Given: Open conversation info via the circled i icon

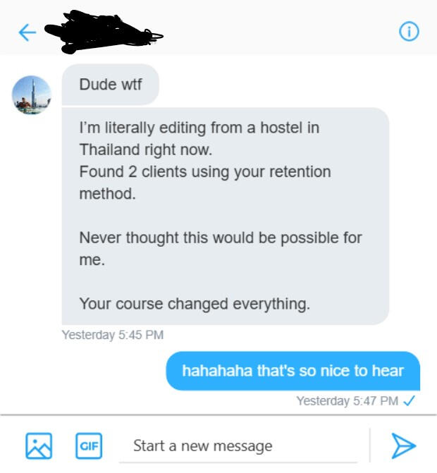Looking at the screenshot, I should [x=409, y=32].
